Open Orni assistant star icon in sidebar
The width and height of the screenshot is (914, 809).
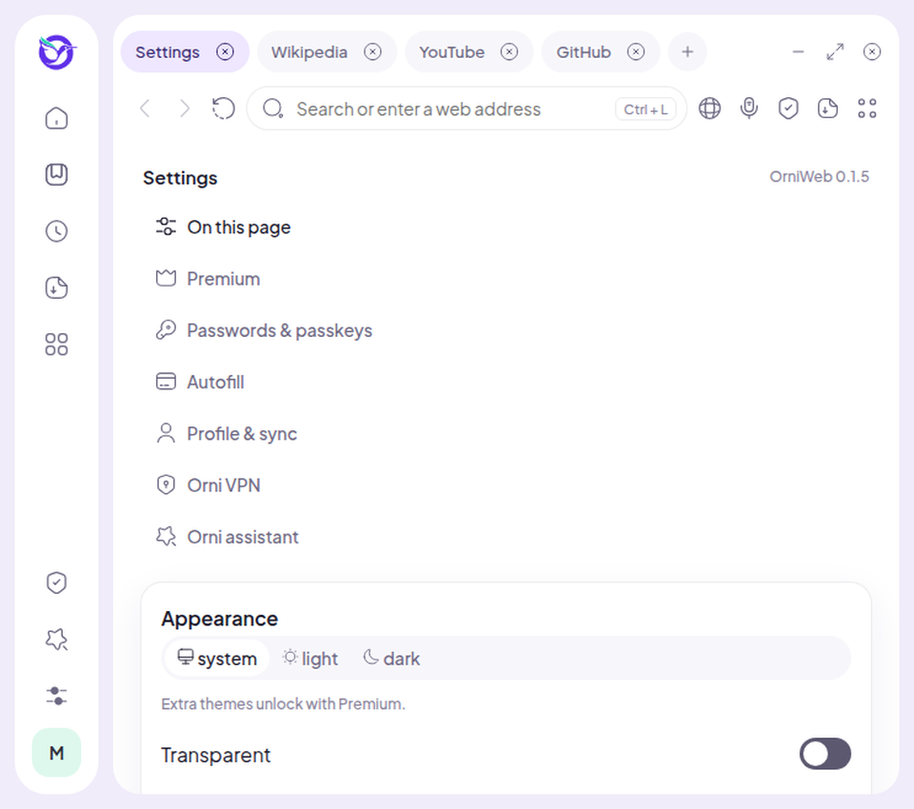[56, 640]
